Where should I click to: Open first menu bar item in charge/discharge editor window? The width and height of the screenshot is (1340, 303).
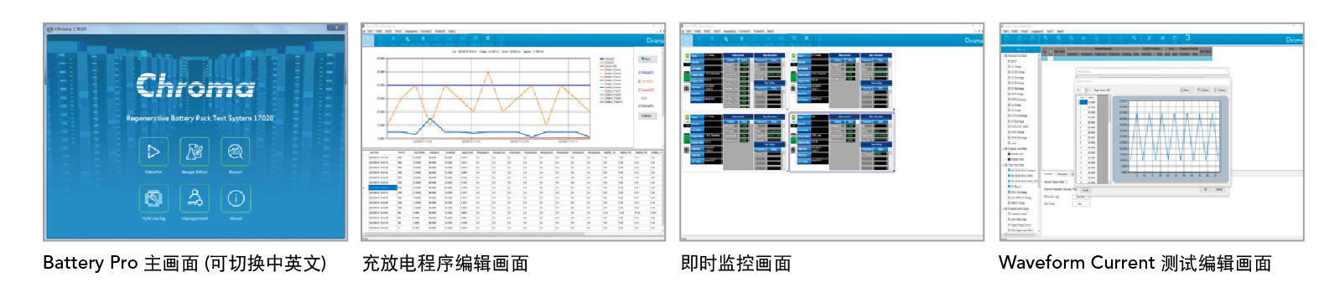tap(370, 31)
